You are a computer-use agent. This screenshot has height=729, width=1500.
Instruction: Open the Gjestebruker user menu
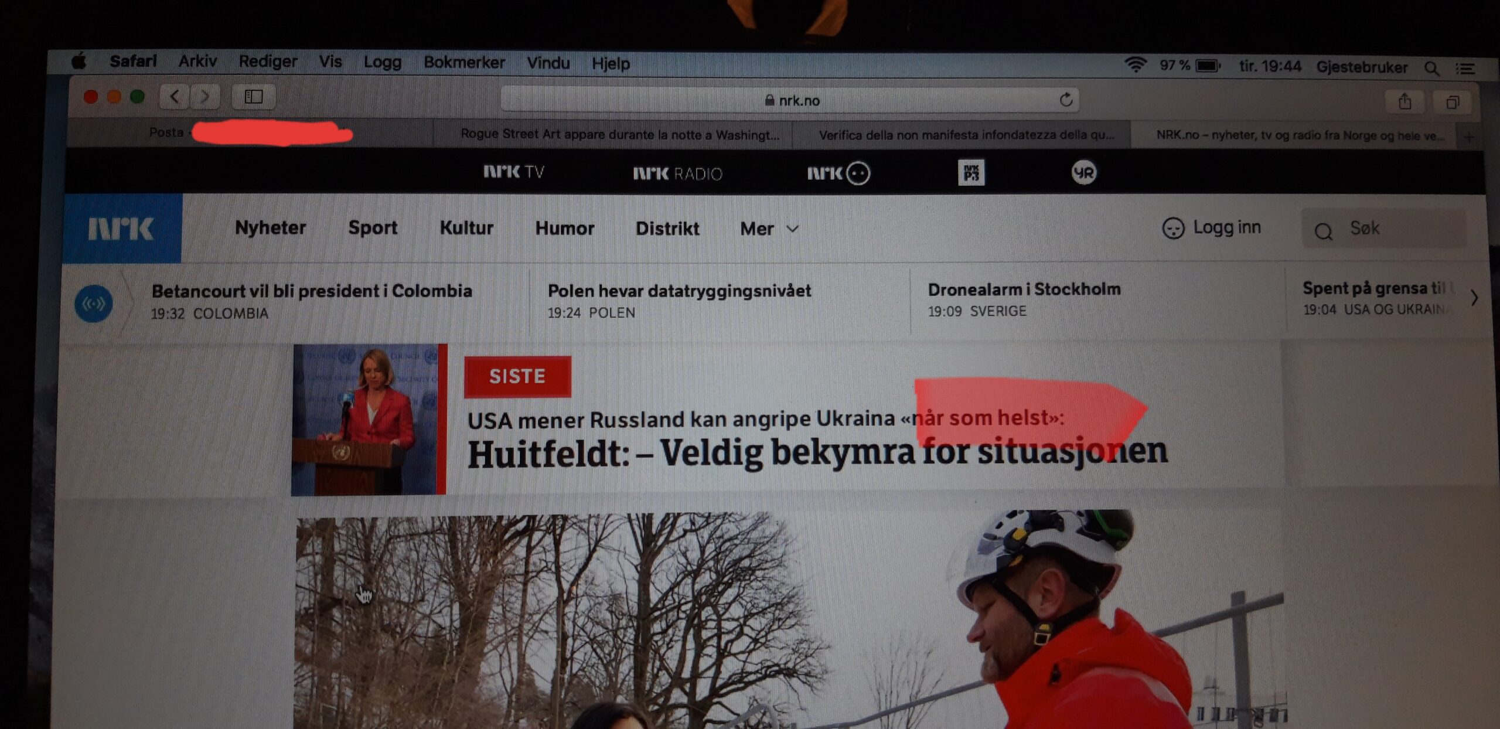(x=1362, y=67)
